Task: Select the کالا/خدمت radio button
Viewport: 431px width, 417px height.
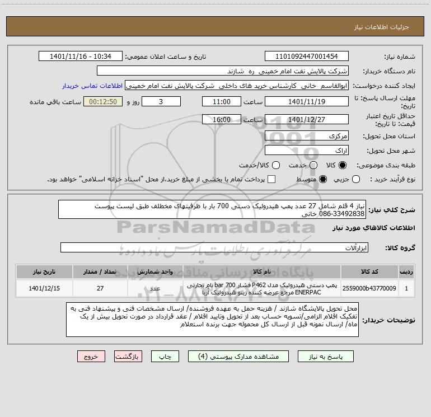Action: 276,165
